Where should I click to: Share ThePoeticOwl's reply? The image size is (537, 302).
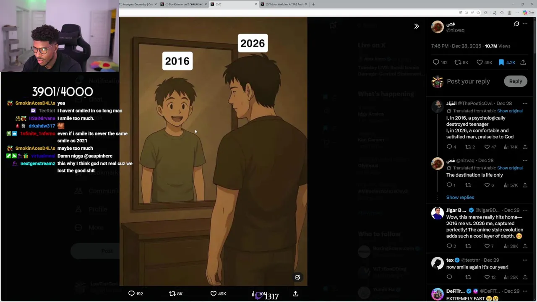(525, 147)
